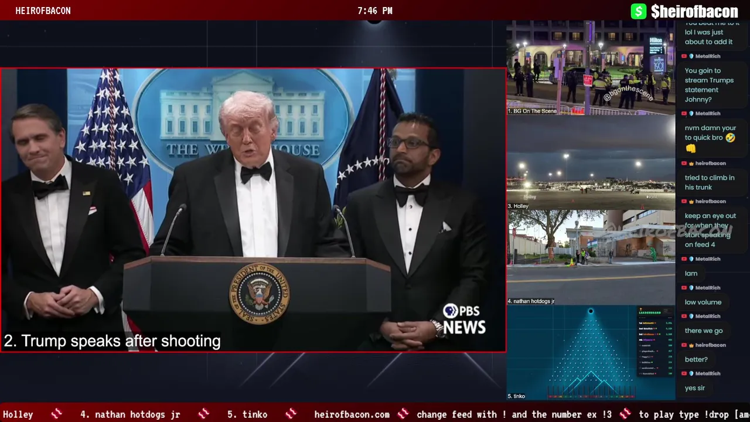Click ticker text 'change feed with ! and the number'
Screen dimensions: 750x422
(499, 414)
